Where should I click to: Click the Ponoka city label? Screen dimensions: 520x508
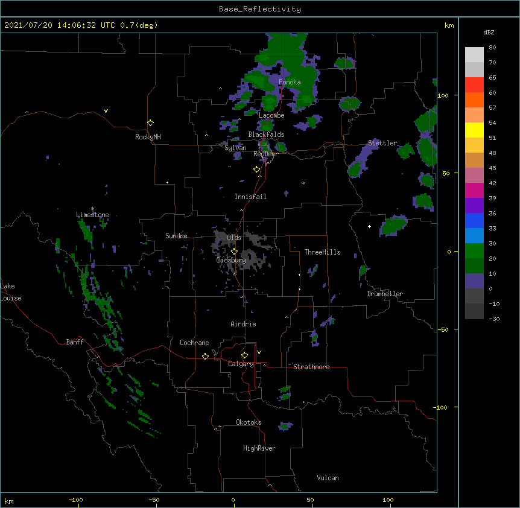point(290,82)
